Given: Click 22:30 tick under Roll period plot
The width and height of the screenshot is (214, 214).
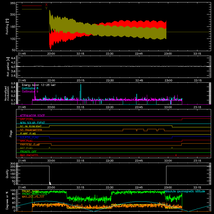Looking at the screenshot, I should pos(110,81).
